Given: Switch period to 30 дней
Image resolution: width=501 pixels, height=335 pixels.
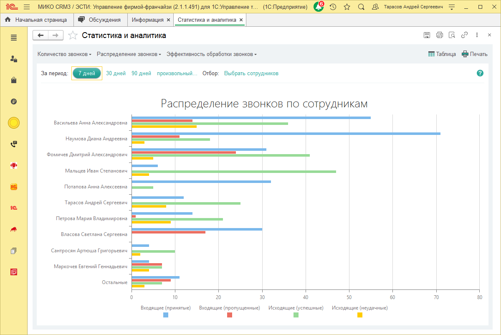Looking at the screenshot, I should coord(116,73).
